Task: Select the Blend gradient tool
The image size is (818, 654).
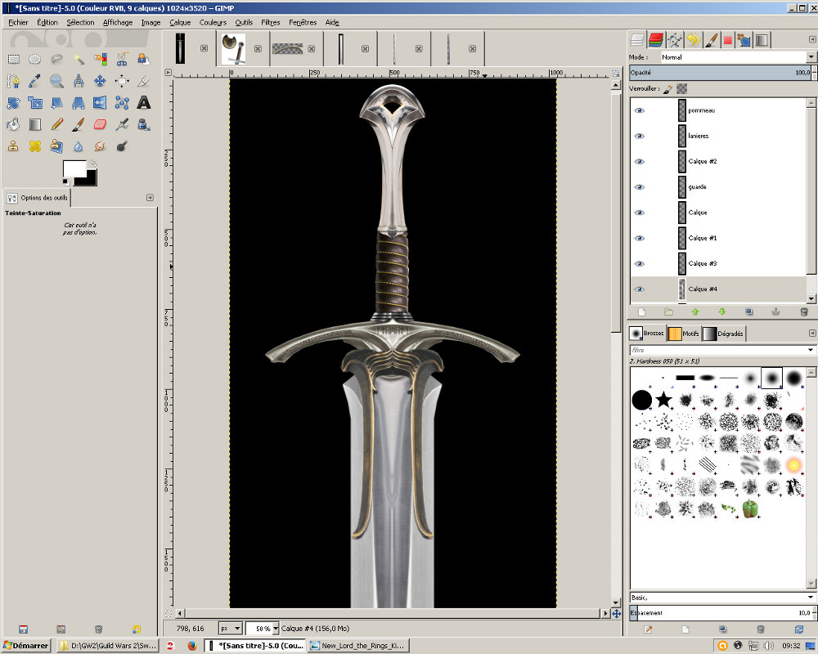Action: [35, 124]
